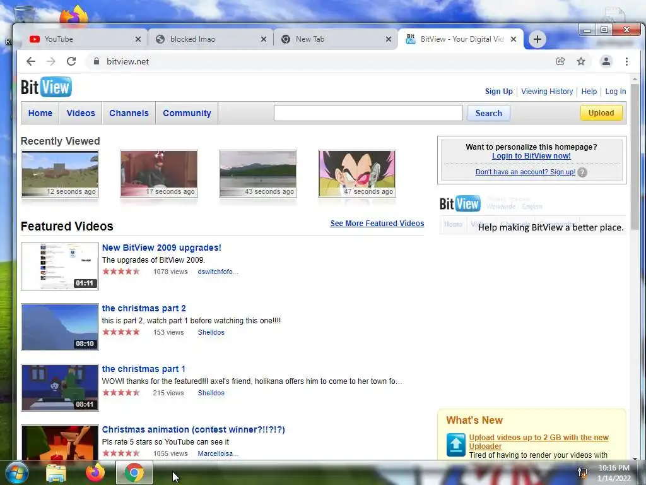This screenshot has height=485, width=646.
Task: Click the BitView logo at top left
Action: (x=46, y=87)
